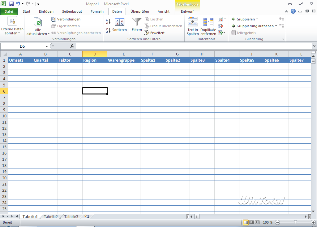Click select all corner triangle
Screen dimensions: 317x227
[4, 54]
